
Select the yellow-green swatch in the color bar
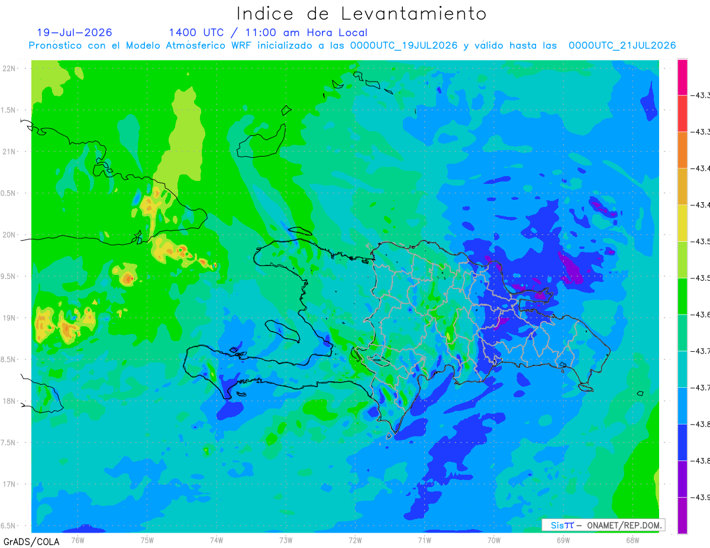682,260
